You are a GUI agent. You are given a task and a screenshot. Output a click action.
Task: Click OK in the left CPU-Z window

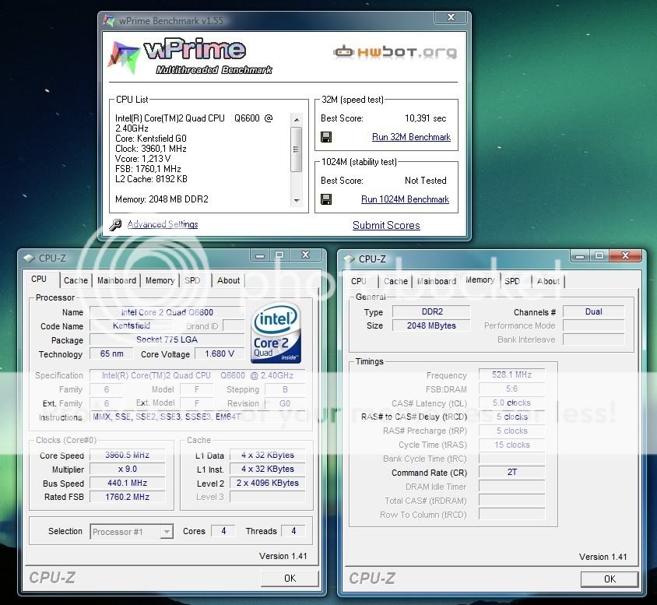(290, 579)
